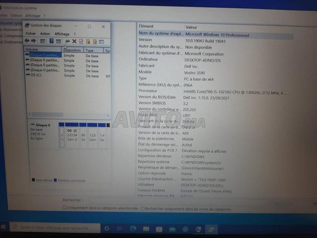Screen dimensions: 317x238
Task: Launch Microsoft Edge from the taskbar
Action: click(133, 229)
